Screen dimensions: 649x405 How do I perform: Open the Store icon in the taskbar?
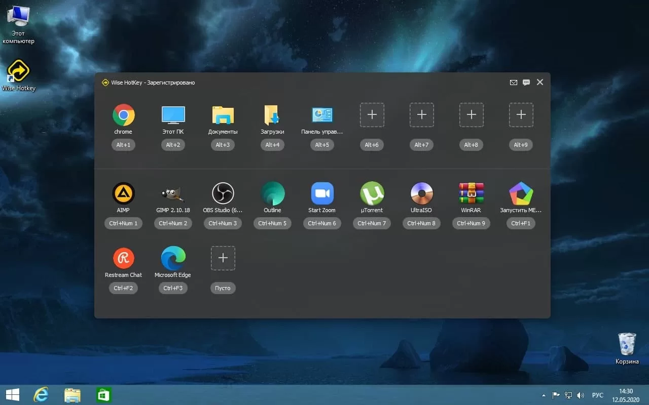[104, 395]
